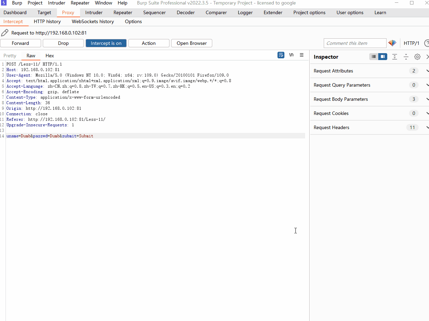429x321 pixels.
Task: Select the Proxy tab
Action: pyautogui.click(x=68, y=12)
